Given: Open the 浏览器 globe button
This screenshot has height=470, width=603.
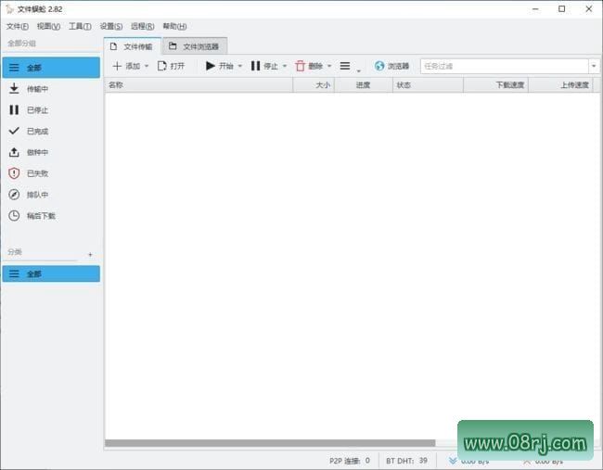Looking at the screenshot, I should (391, 66).
